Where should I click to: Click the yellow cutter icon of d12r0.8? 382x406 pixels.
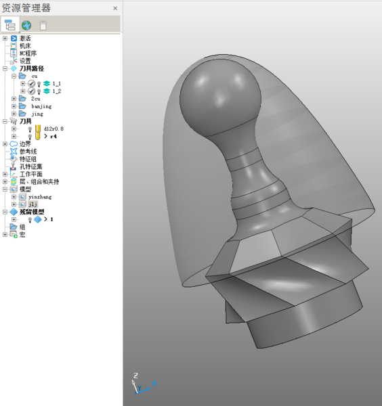click(x=38, y=129)
